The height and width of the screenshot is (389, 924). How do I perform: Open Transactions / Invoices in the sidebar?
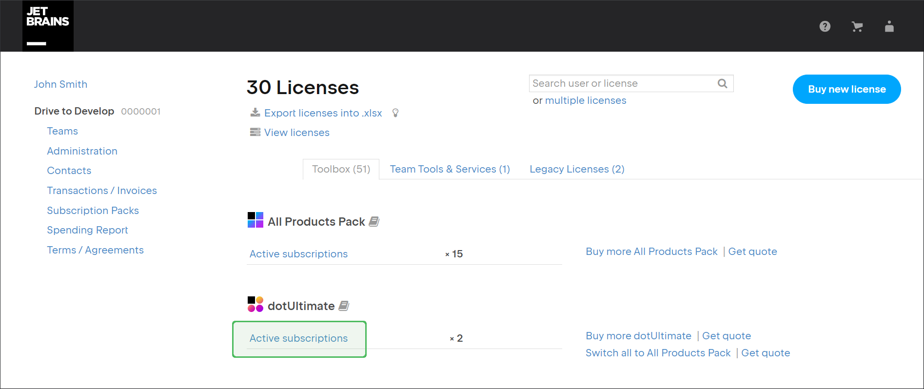click(102, 191)
